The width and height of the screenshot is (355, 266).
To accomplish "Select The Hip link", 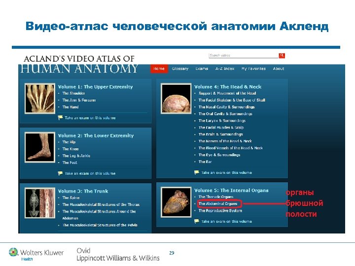I will (x=69, y=142).
